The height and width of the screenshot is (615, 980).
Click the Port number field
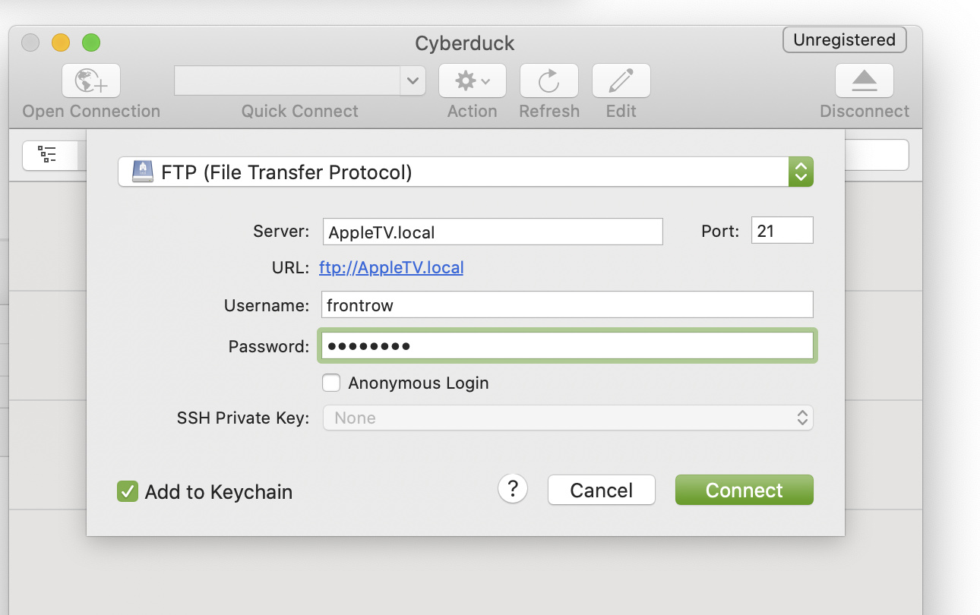click(782, 231)
